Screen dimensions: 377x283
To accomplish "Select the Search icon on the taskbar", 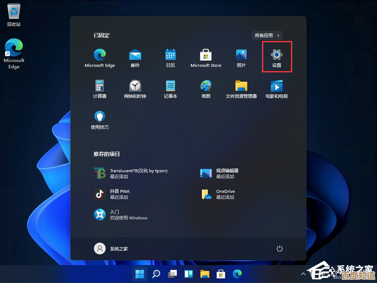I will click(156, 274).
